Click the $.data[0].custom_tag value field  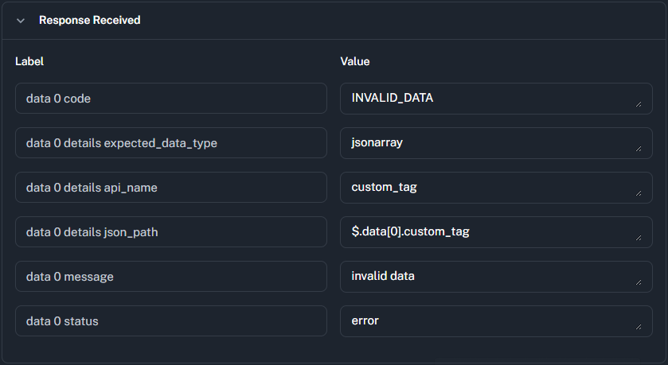coord(494,232)
